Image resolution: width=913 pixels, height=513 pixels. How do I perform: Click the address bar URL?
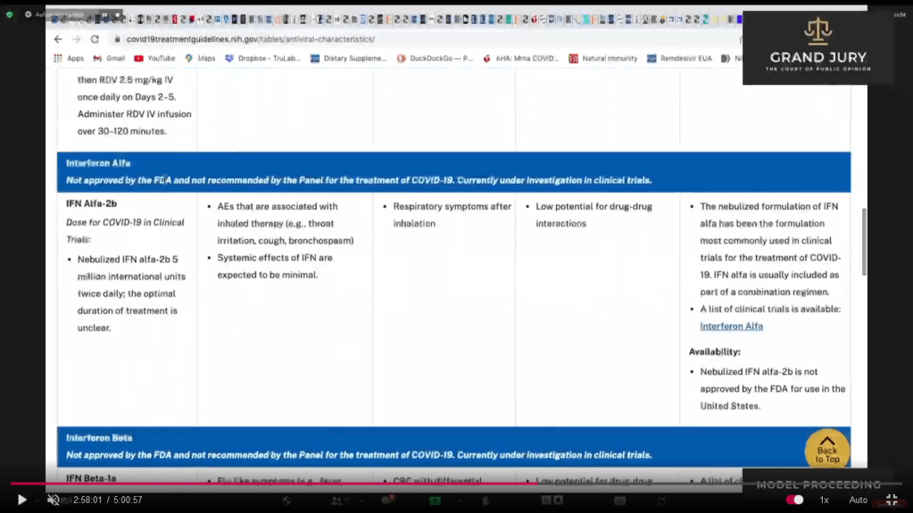(x=250, y=39)
